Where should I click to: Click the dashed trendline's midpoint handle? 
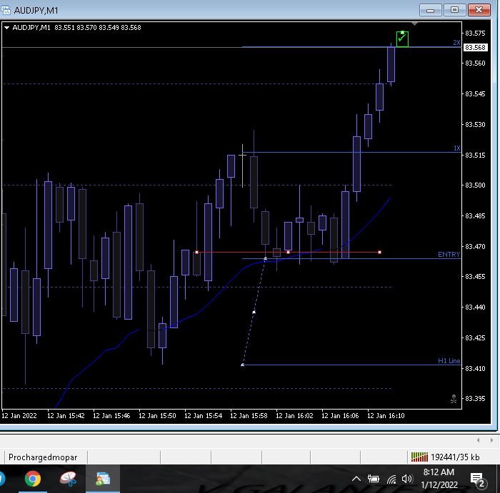coord(254,312)
